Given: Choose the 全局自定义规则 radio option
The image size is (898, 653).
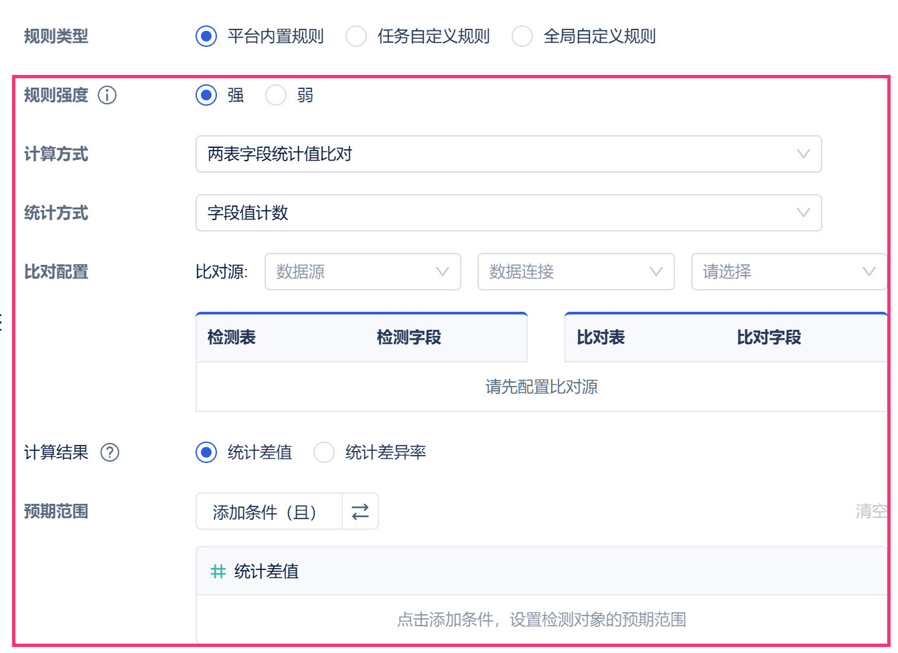Looking at the screenshot, I should (522, 36).
